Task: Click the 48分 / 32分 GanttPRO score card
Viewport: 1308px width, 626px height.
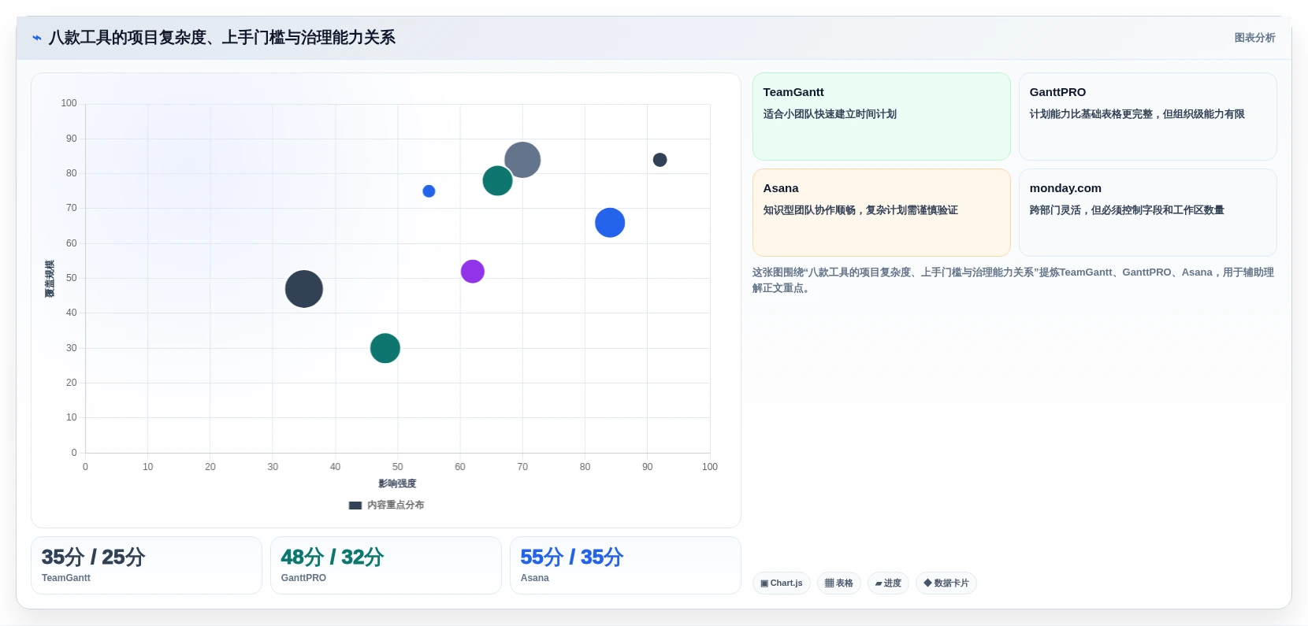Action: click(386, 565)
